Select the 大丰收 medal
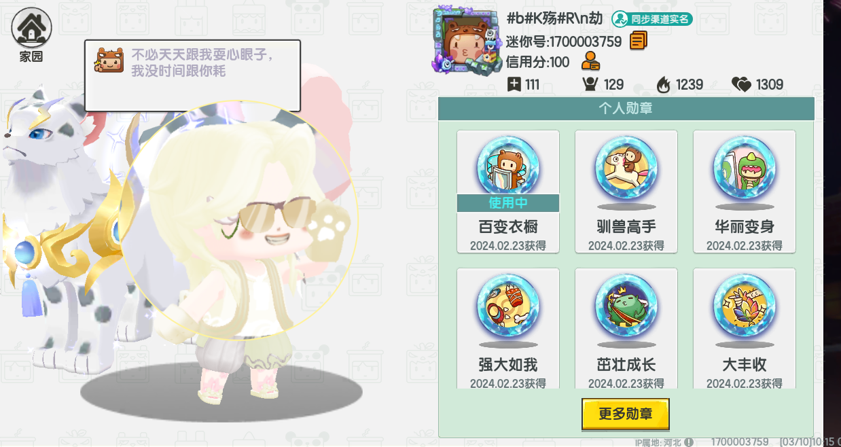 pyautogui.click(x=745, y=329)
